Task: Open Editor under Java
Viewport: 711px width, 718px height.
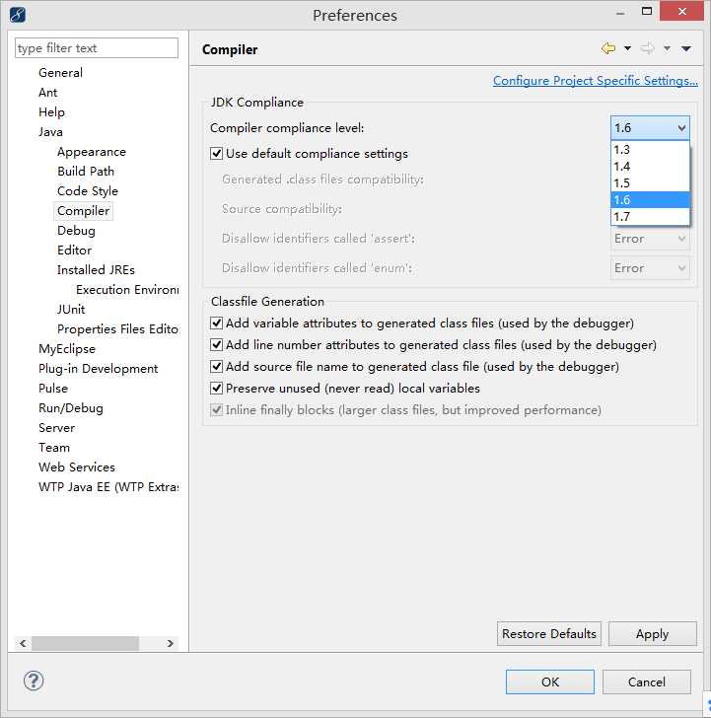Action: (74, 251)
